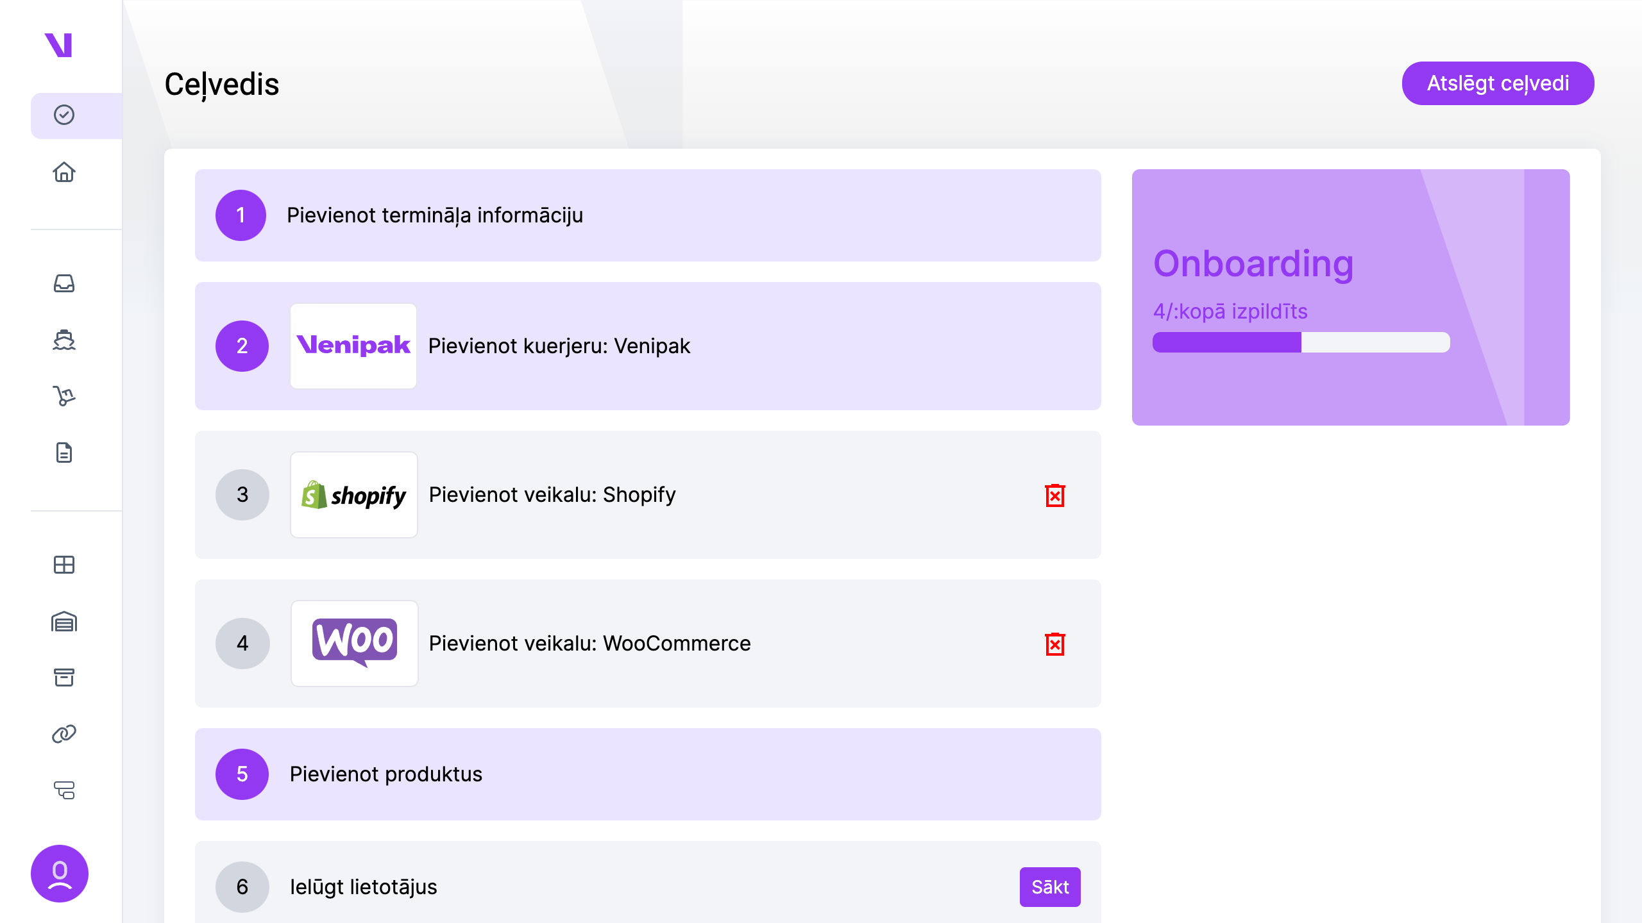This screenshot has height=923, width=1642.
Task: Open the warehouse icon in sidebar
Action: click(x=64, y=621)
